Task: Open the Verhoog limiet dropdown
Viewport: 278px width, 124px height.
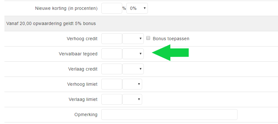Action: point(132,84)
